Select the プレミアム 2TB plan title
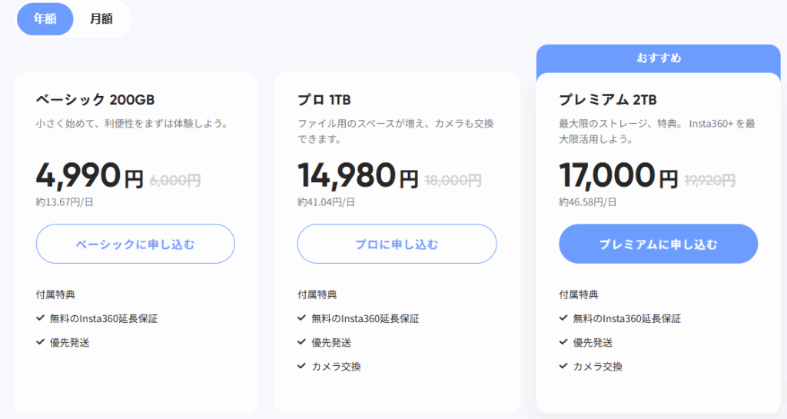This screenshot has height=419, width=787. (607, 100)
